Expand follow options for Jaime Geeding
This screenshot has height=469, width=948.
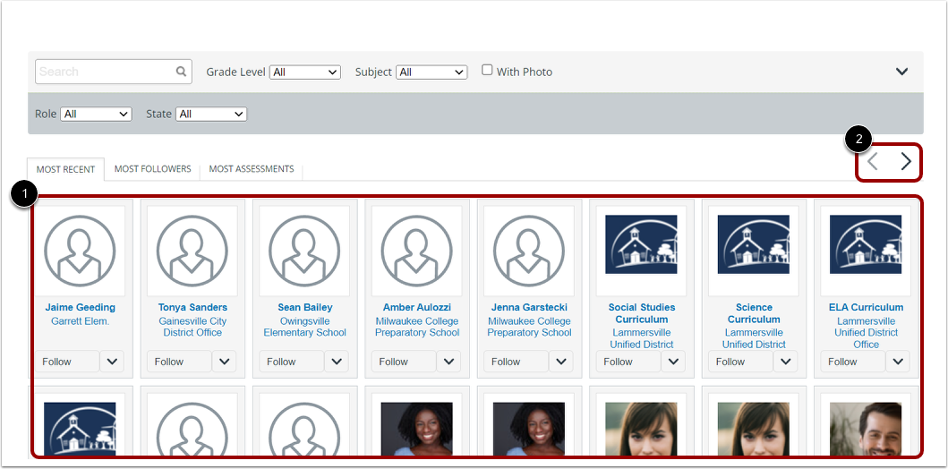pyautogui.click(x=112, y=362)
